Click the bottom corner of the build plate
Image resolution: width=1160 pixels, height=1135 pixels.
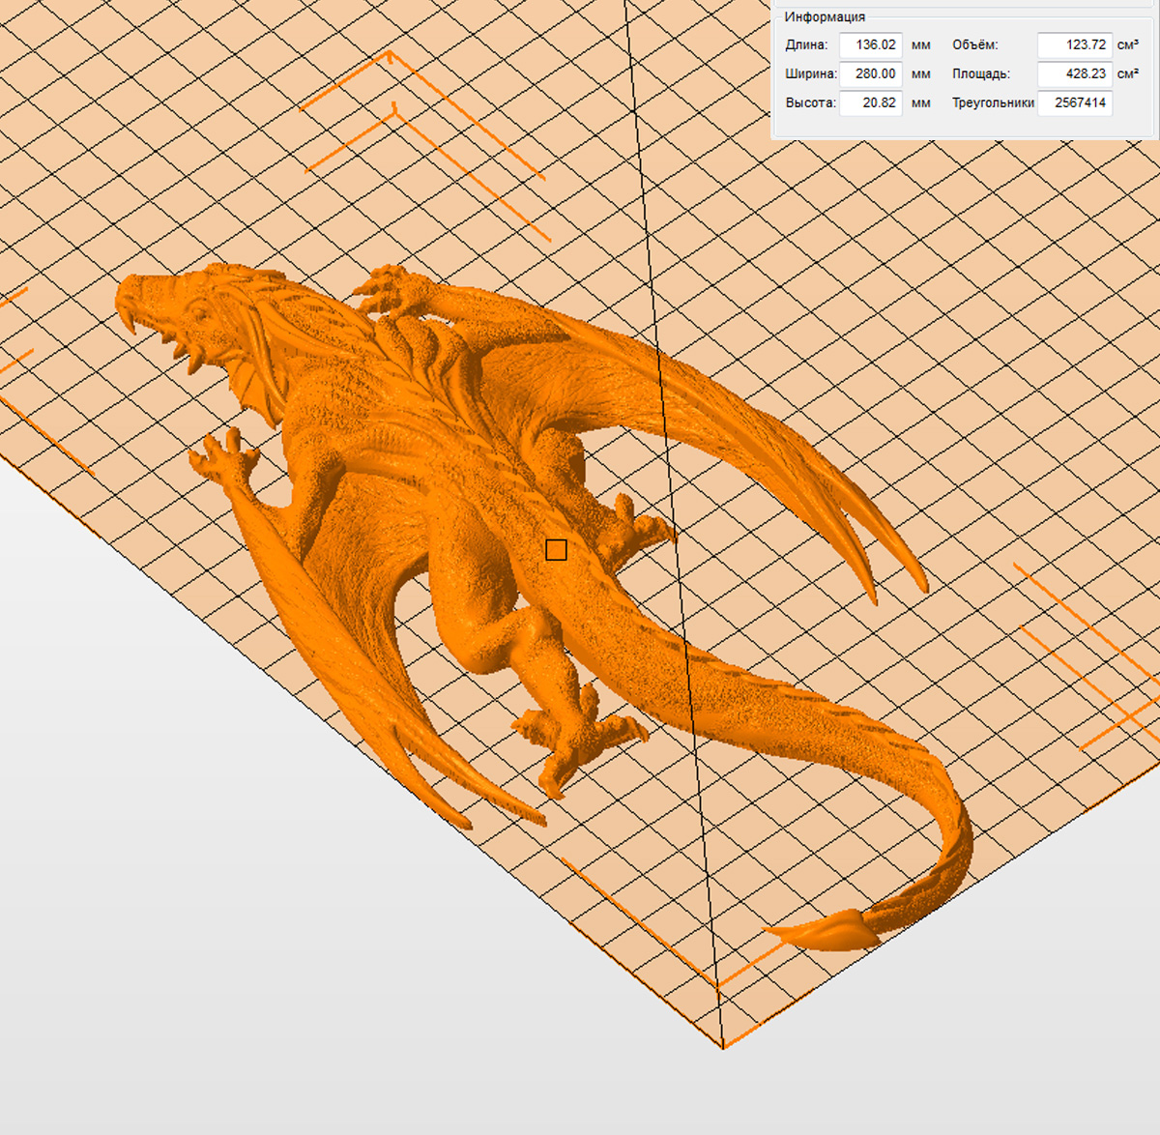[723, 1045]
